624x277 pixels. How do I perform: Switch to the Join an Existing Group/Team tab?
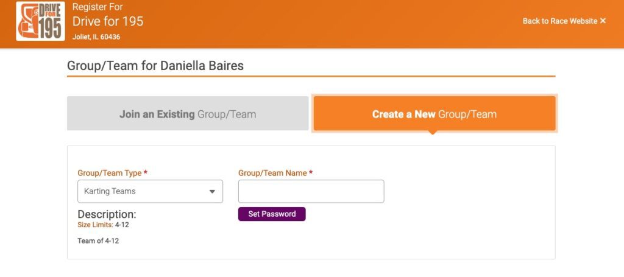[188, 114]
